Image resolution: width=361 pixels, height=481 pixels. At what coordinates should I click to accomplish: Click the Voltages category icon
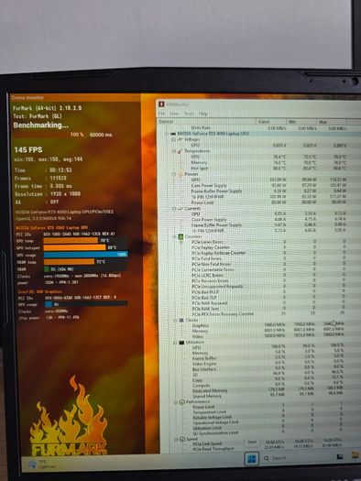(x=180, y=139)
